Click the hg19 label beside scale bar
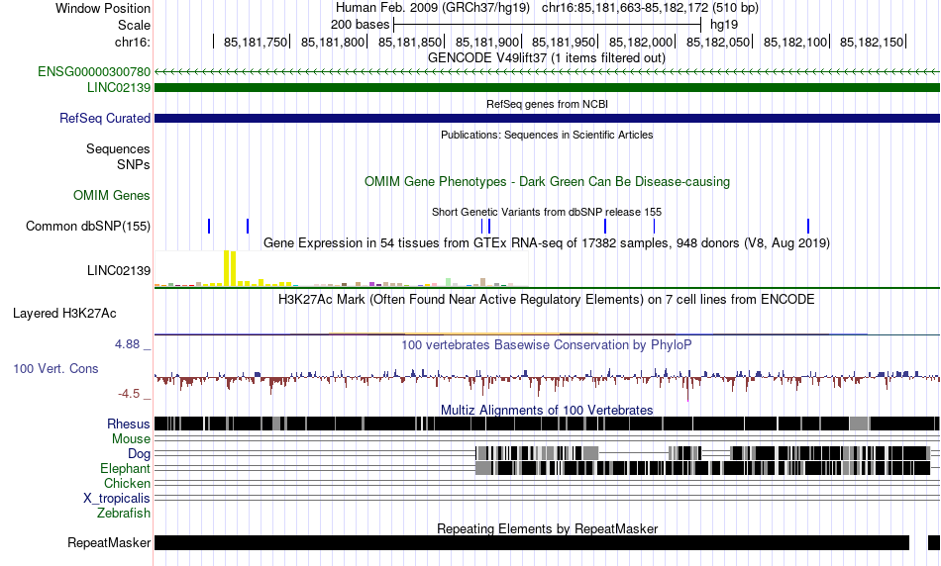 click(724, 25)
